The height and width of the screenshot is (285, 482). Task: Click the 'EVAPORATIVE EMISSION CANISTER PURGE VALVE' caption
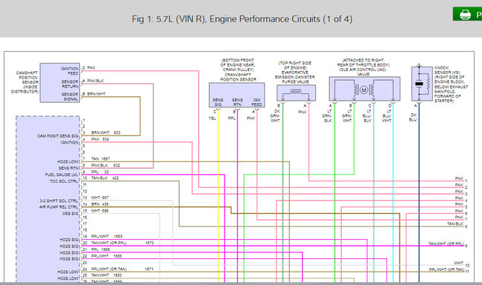pyautogui.click(x=295, y=77)
